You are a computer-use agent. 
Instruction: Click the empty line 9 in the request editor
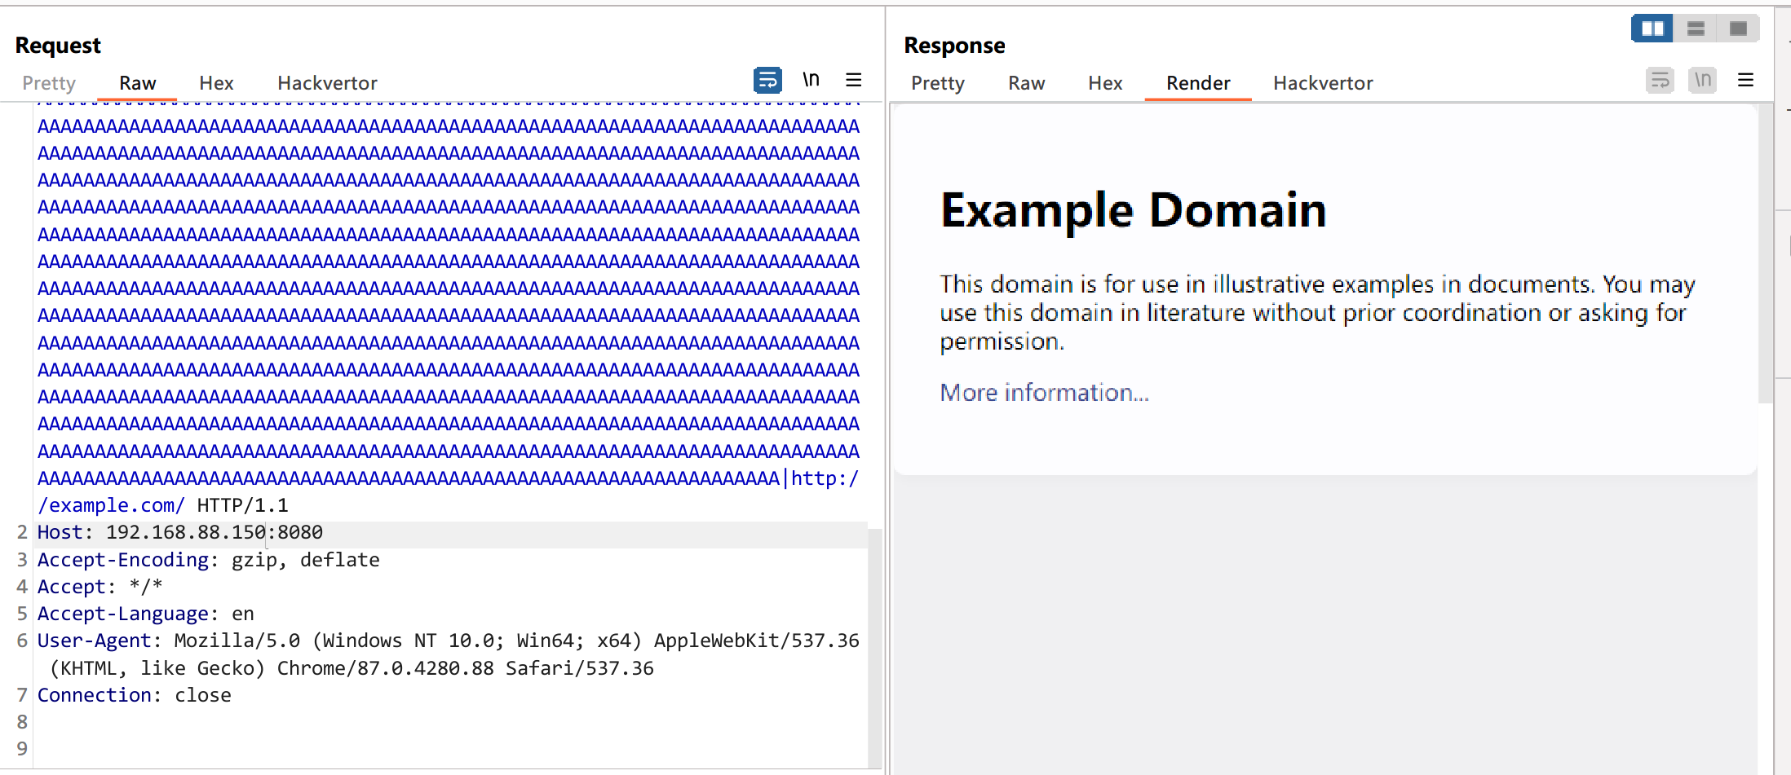pos(449,749)
